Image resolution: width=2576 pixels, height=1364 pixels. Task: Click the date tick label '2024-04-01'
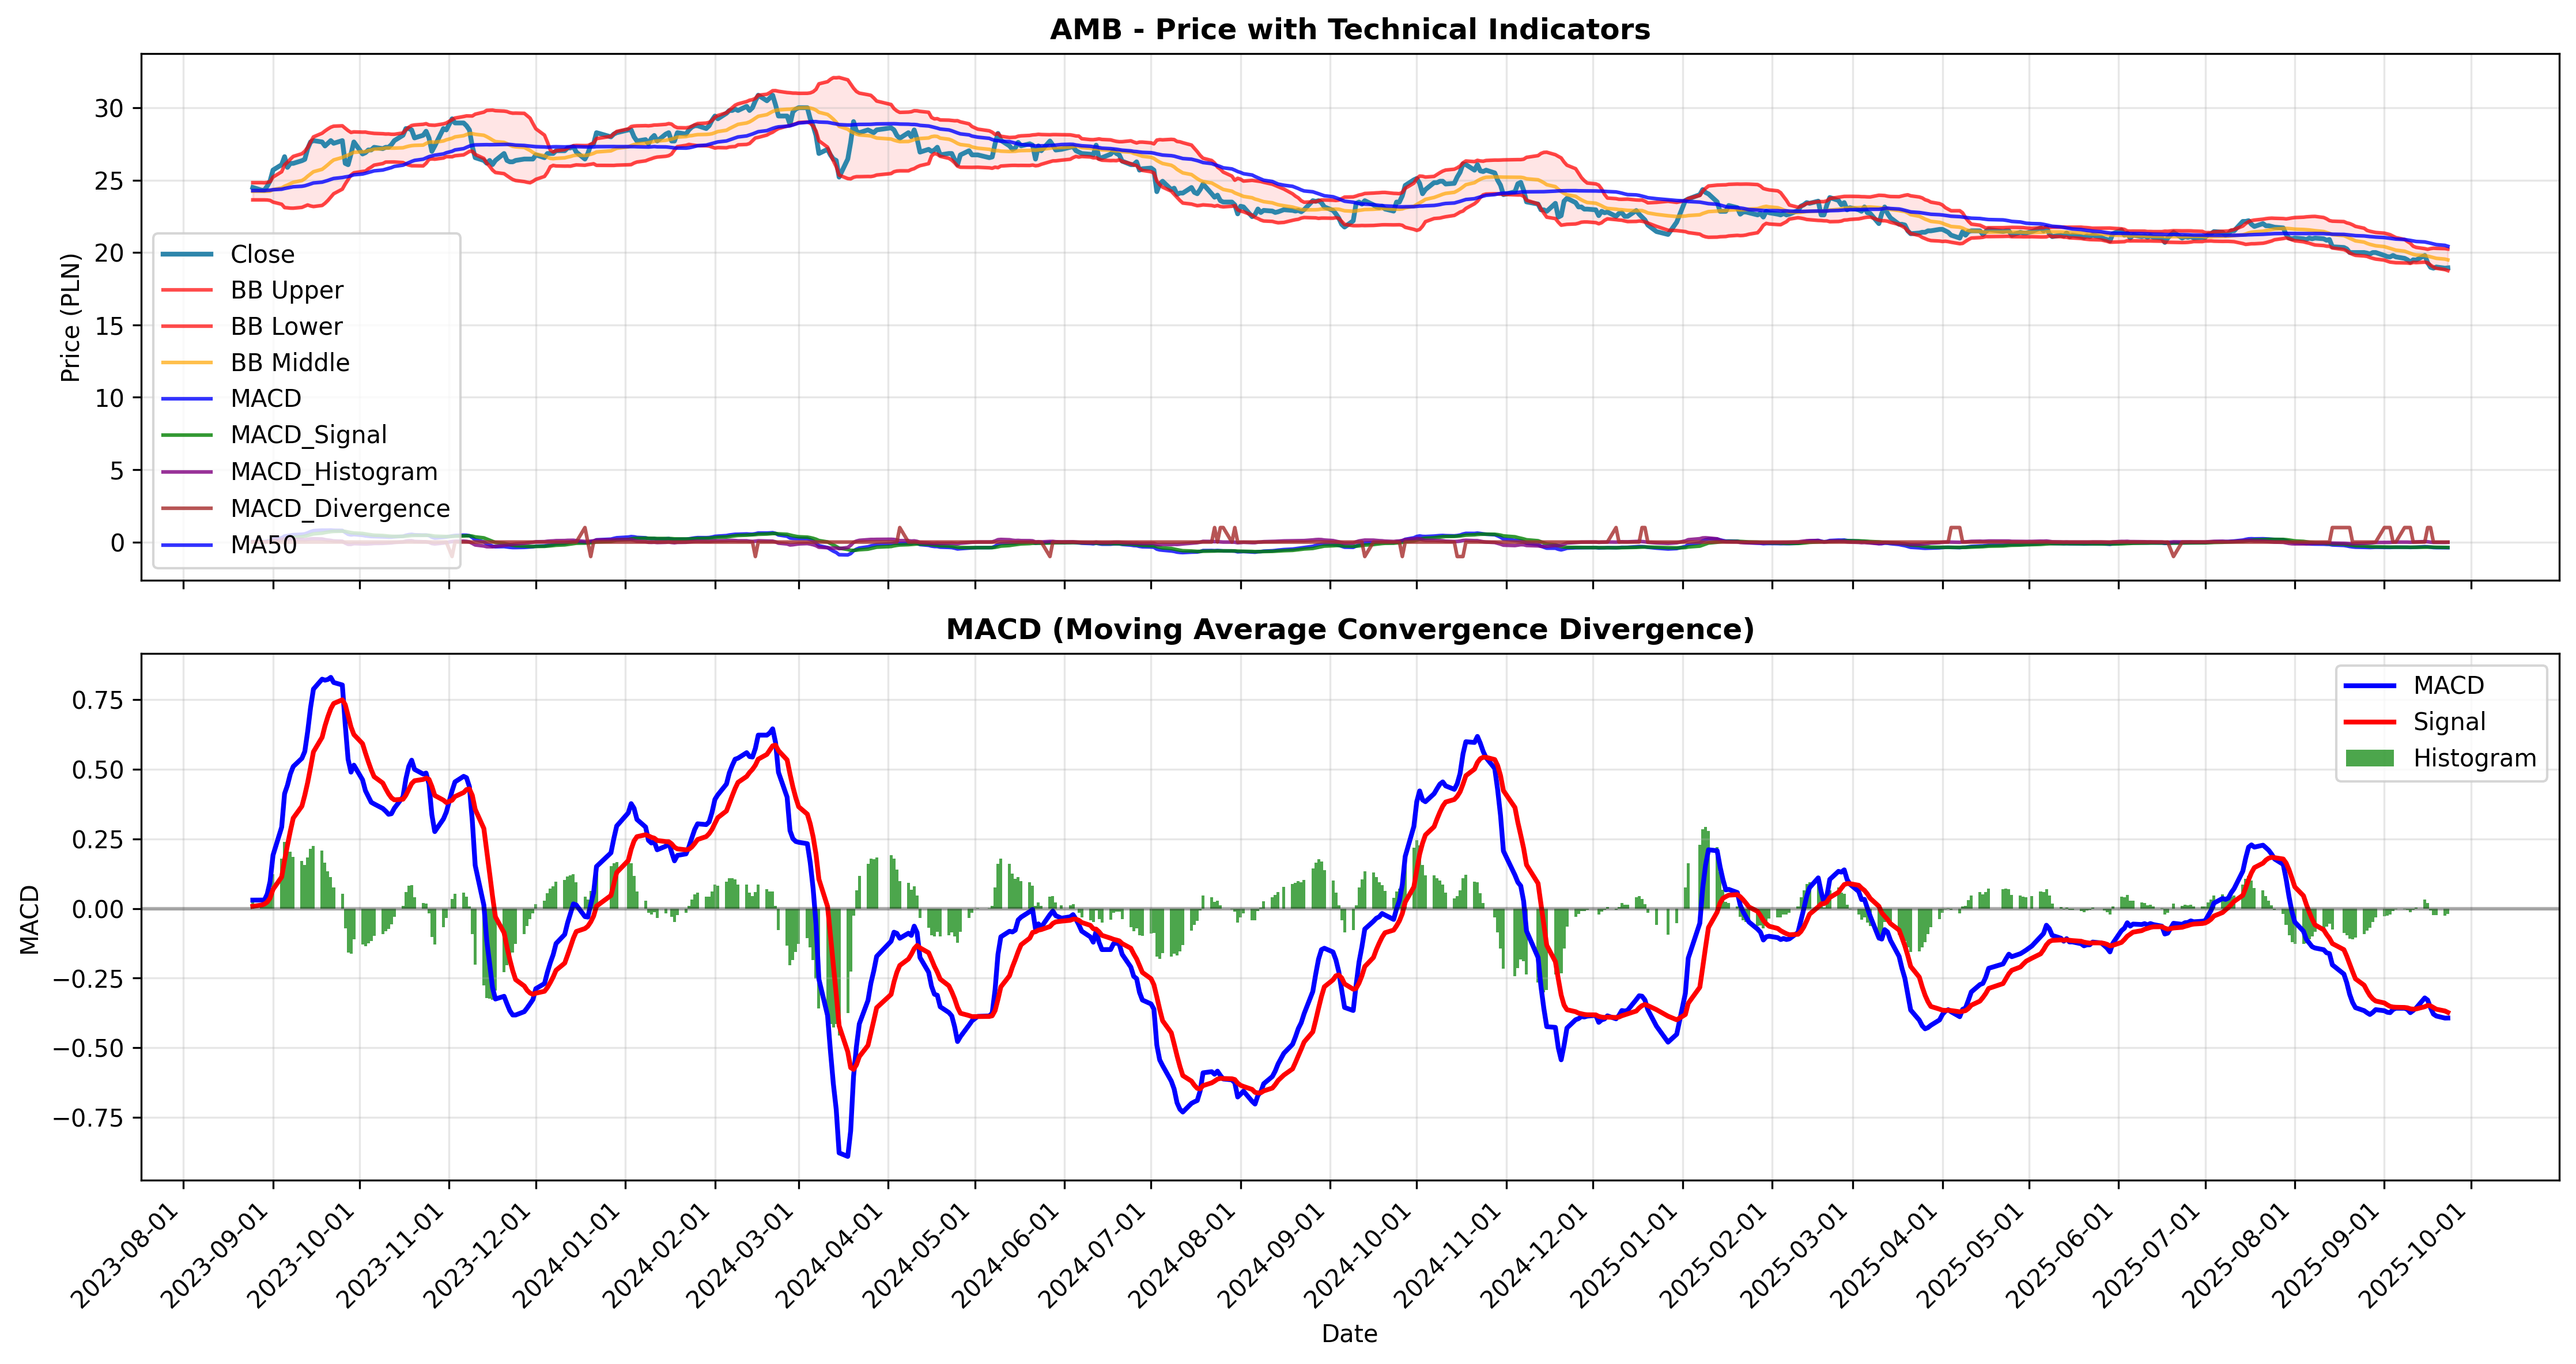click(x=831, y=1255)
